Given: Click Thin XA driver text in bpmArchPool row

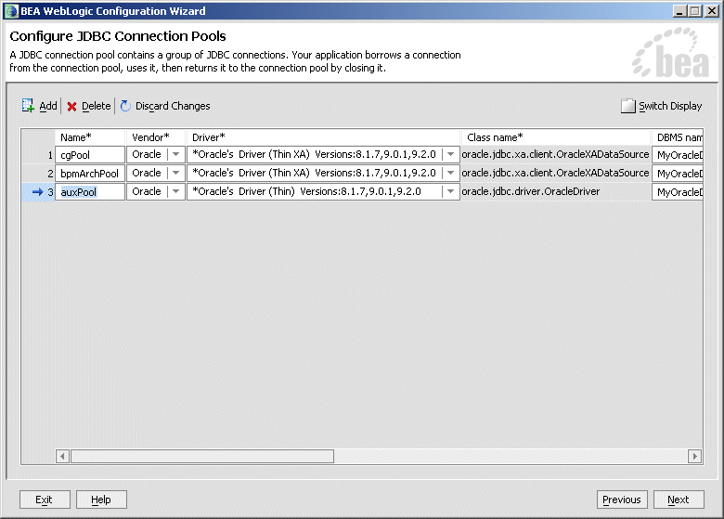Looking at the screenshot, I should click(x=314, y=173).
